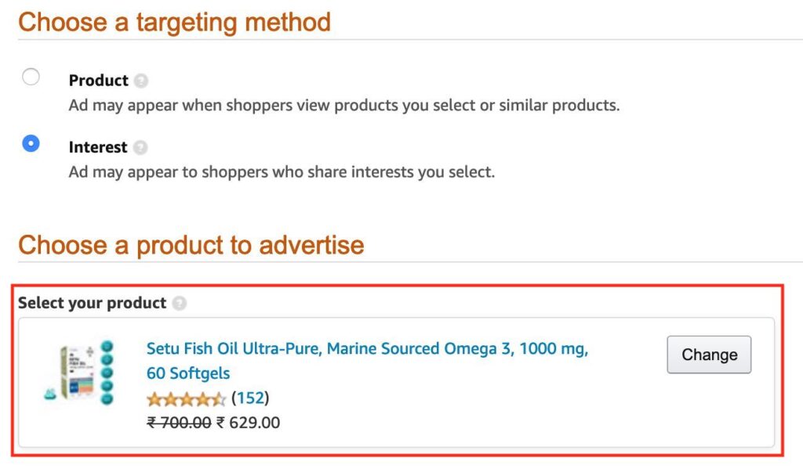Image resolution: width=803 pixels, height=472 pixels.
Task: Click the first star in the rating
Action: pyautogui.click(x=154, y=398)
